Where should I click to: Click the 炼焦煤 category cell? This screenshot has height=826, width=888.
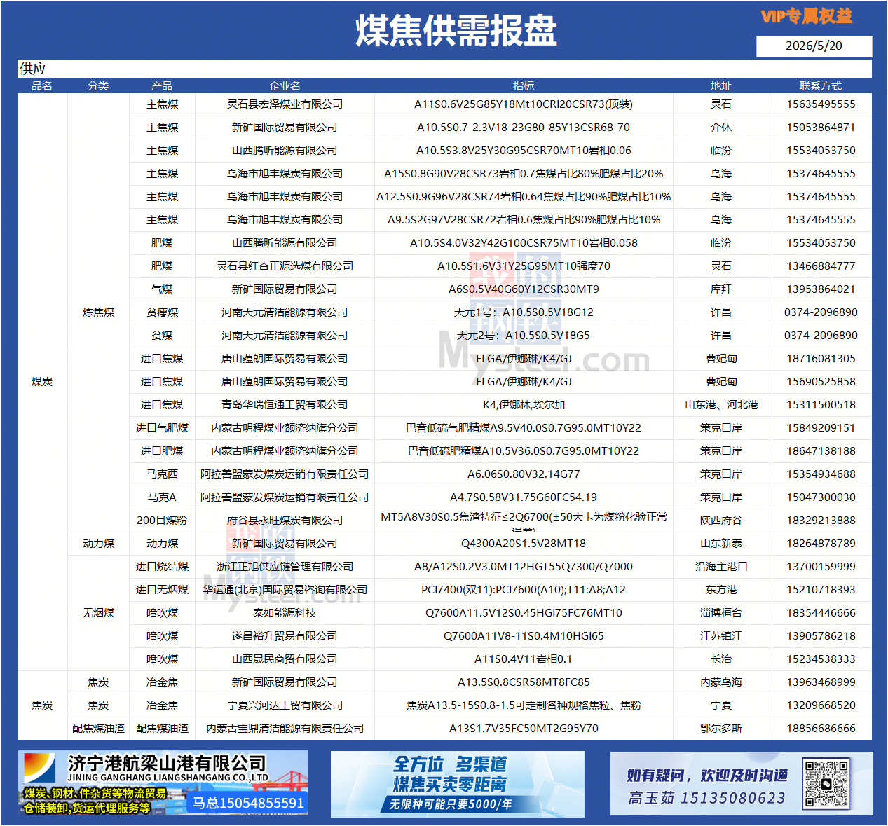pos(98,312)
